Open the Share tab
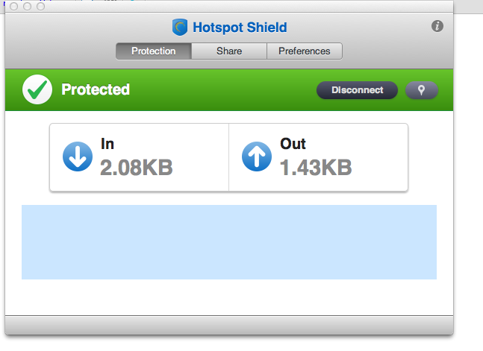The height and width of the screenshot is (351, 483). click(228, 51)
